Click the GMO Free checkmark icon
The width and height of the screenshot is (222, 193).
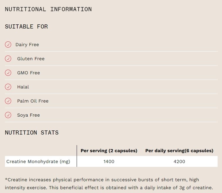coord(8,73)
